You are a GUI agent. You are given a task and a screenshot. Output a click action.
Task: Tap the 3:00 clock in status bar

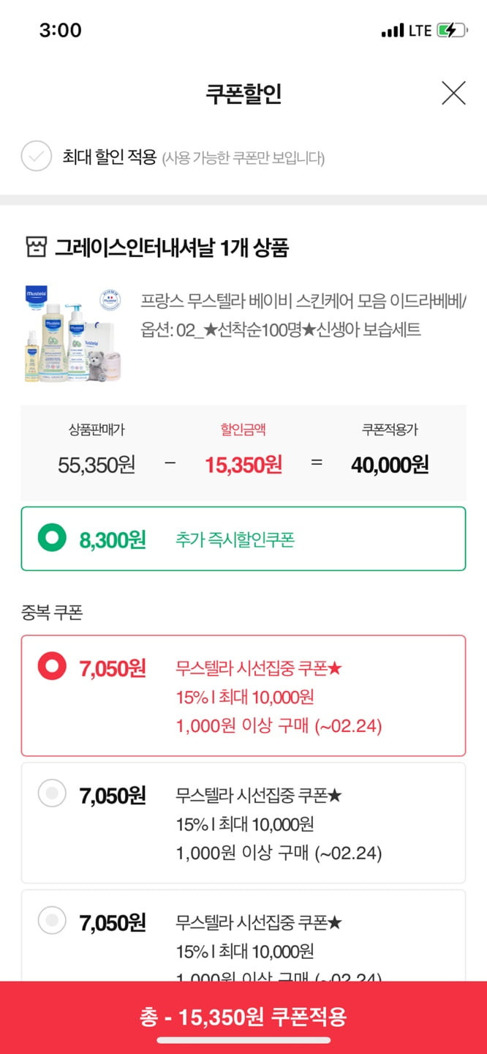pos(60,30)
